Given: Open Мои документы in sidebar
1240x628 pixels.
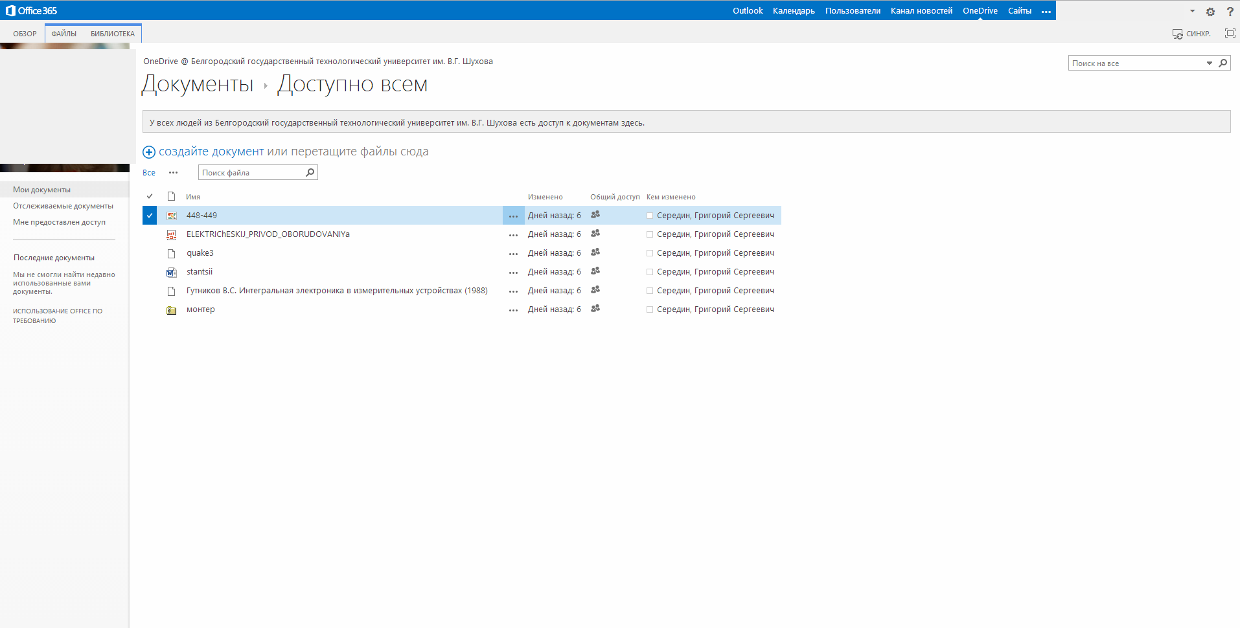Looking at the screenshot, I should [41, 190].
